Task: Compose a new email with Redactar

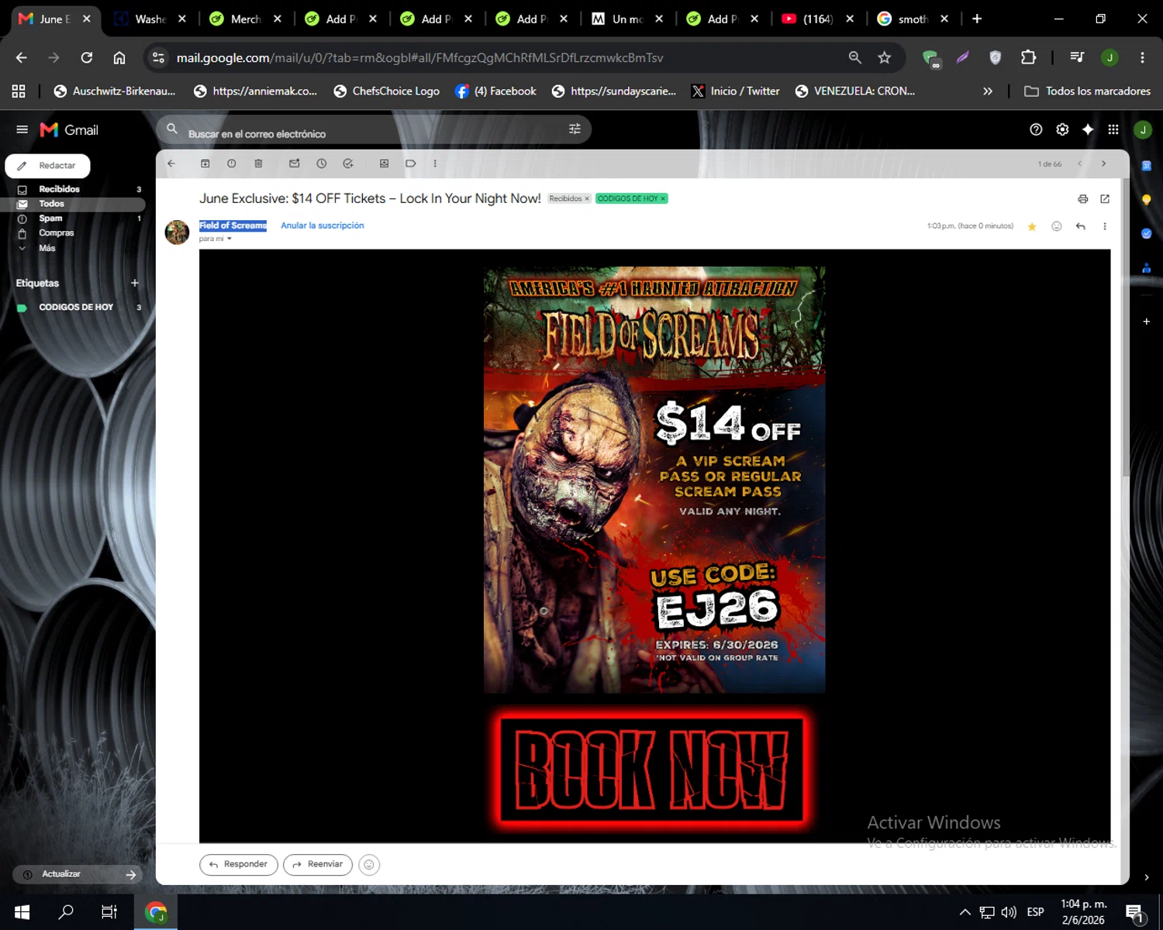Action: point(48,166)
